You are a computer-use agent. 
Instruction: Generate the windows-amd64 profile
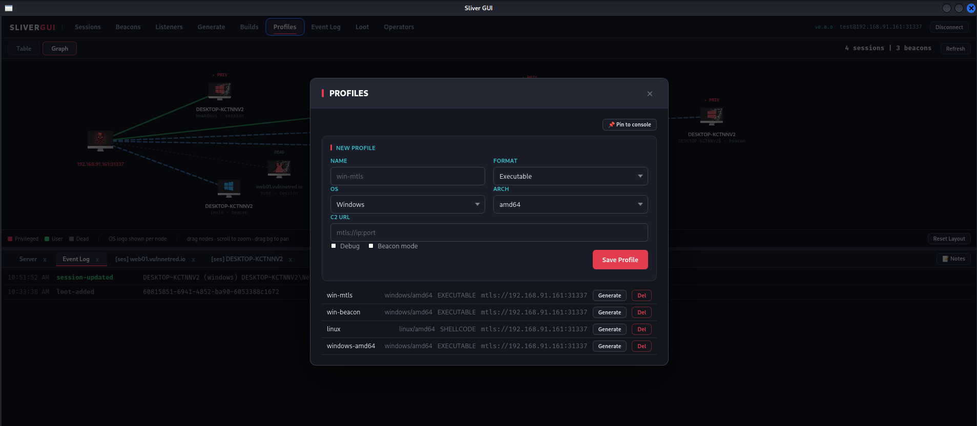coord(610,346)
